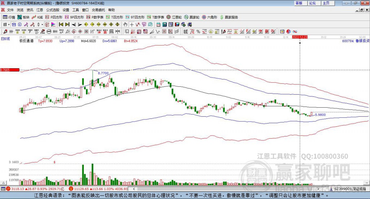The image size is (370, 199).
Task: Open the 帮助 menu
Action: [x=111, y=10]
